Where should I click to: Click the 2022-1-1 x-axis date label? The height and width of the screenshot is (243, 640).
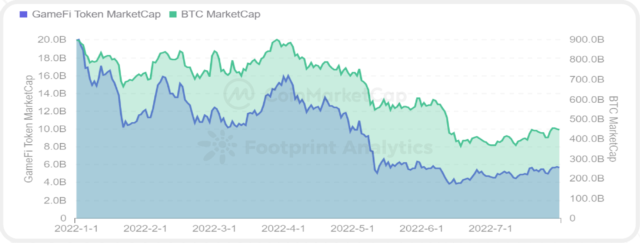[x=76, y=229]
